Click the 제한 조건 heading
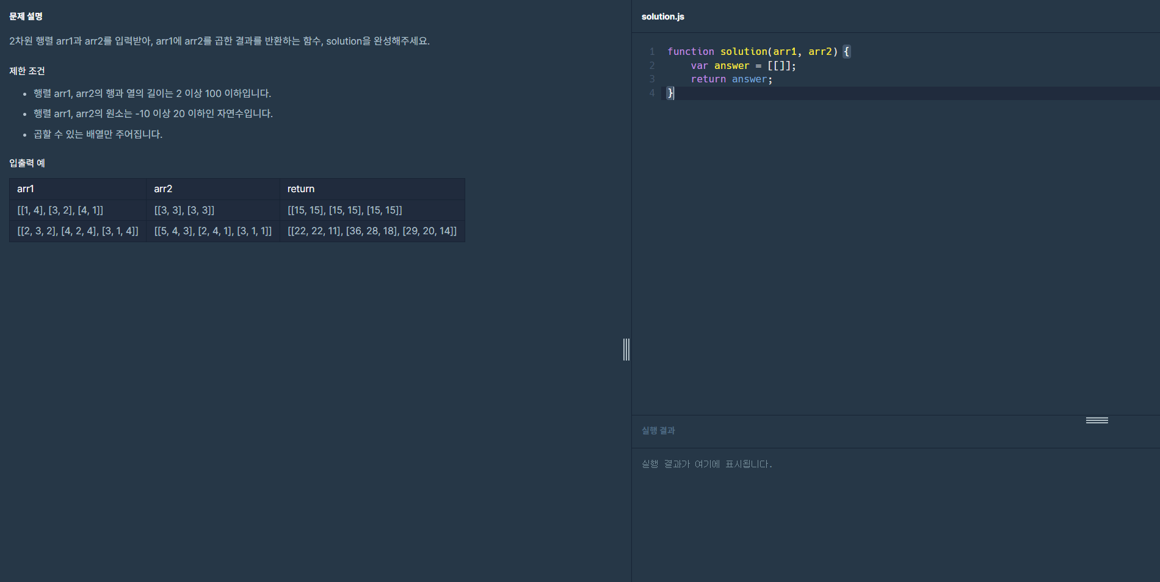This screenshot has height=582, width=1160. click(27, 71)
